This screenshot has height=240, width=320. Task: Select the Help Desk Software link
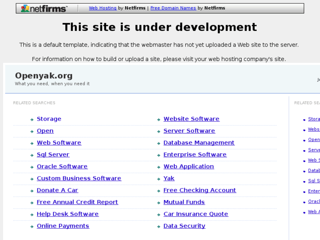(x=68, y=214)
